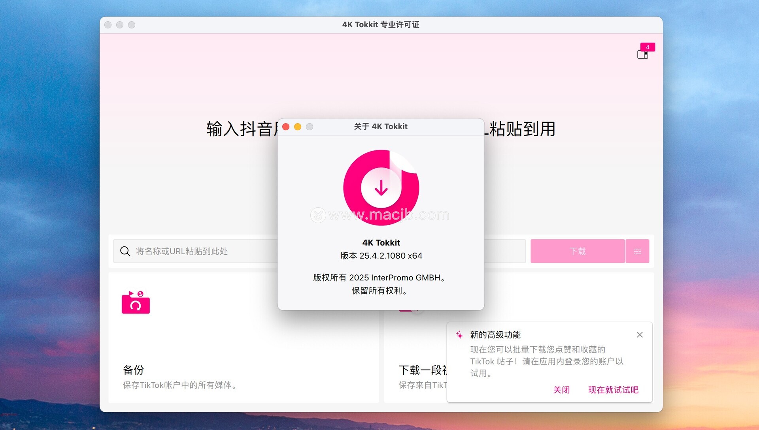Click 现在就试试吧 to try new feature
This screenshot has height=430, width=759.
tap(613, 390)
